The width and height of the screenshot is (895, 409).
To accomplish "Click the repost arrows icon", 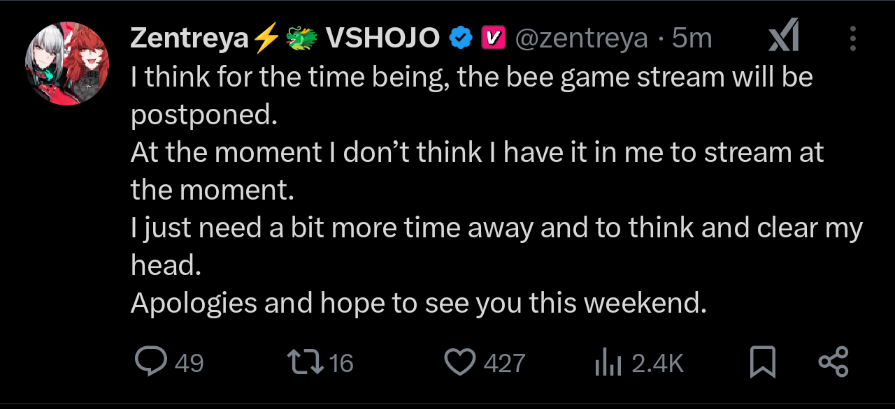I will [305, 362].
